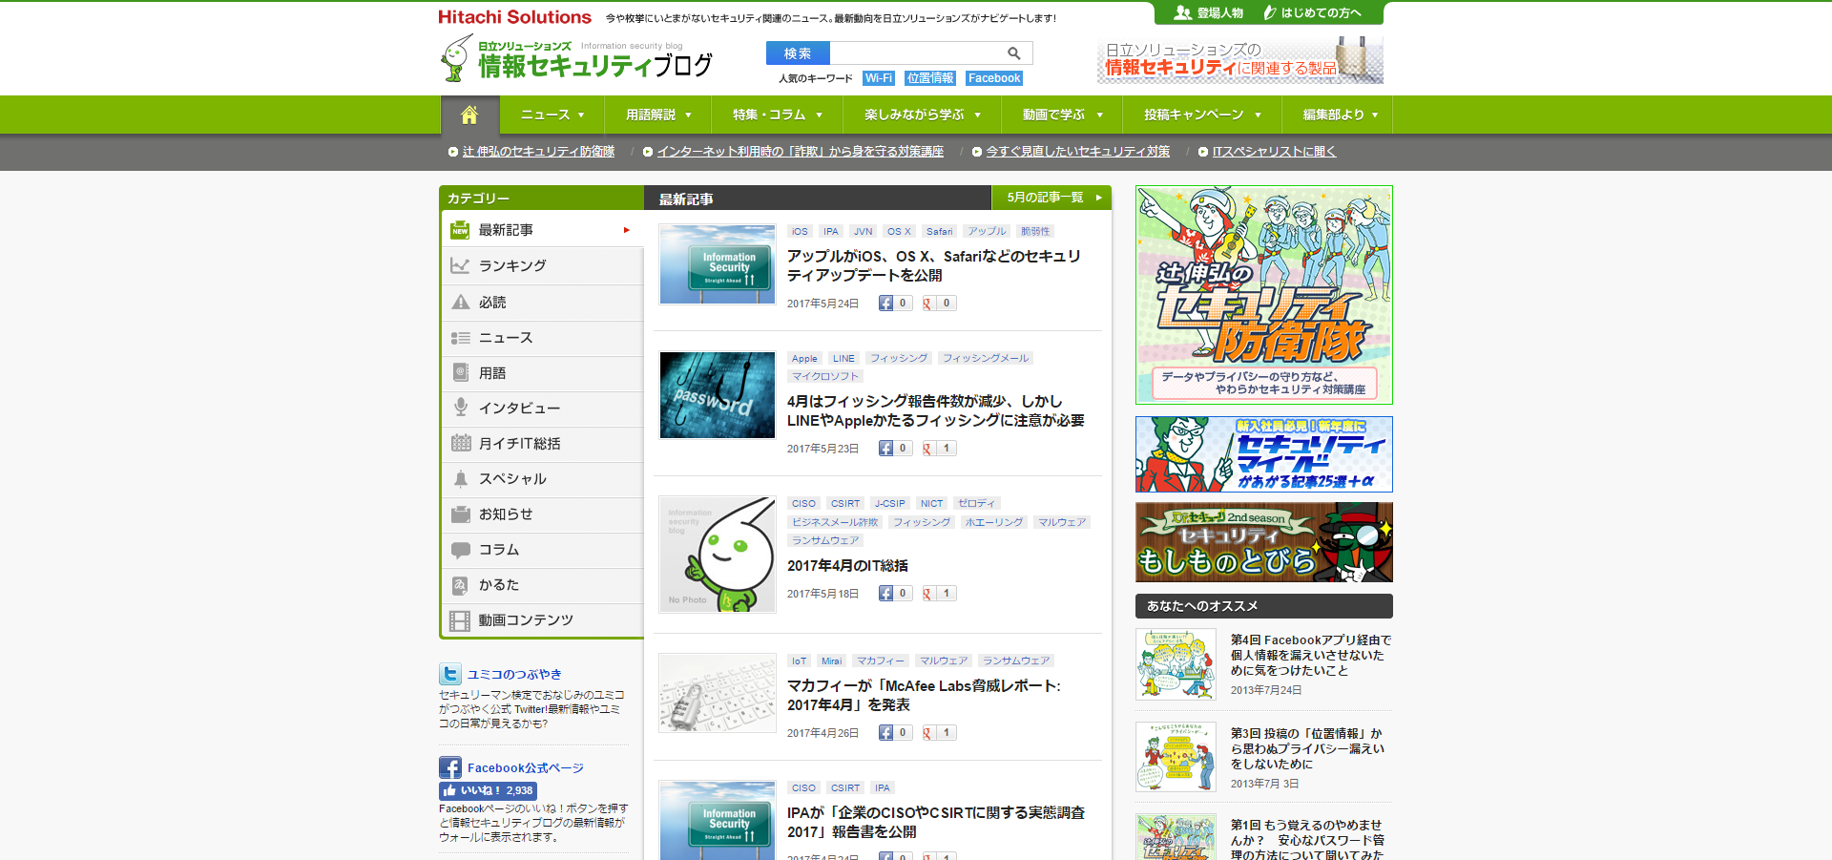Open the 動画コンテンツ film icon
The image size is (1832, 860).
click(460, 620)
